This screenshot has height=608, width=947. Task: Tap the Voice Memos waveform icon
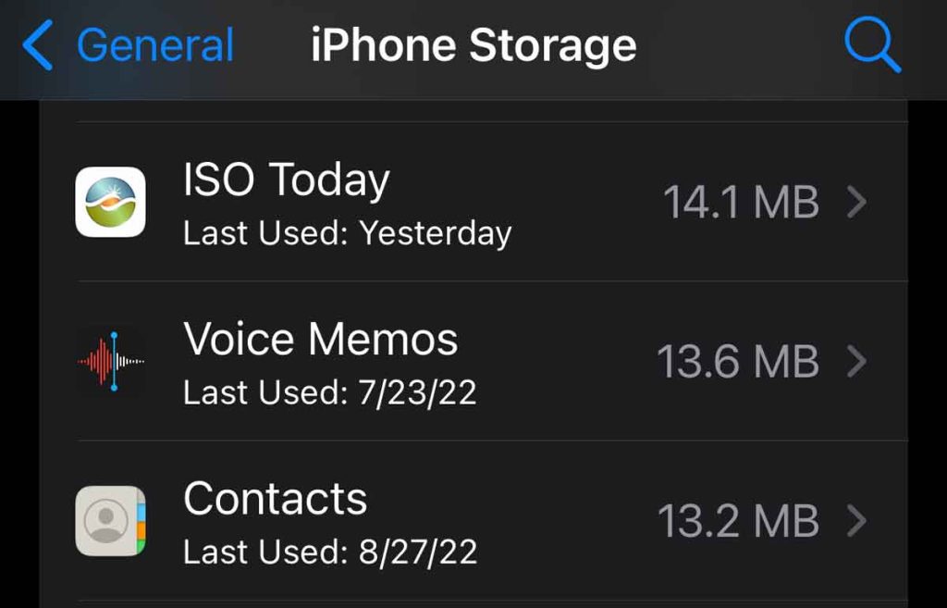tap(110, 361)
